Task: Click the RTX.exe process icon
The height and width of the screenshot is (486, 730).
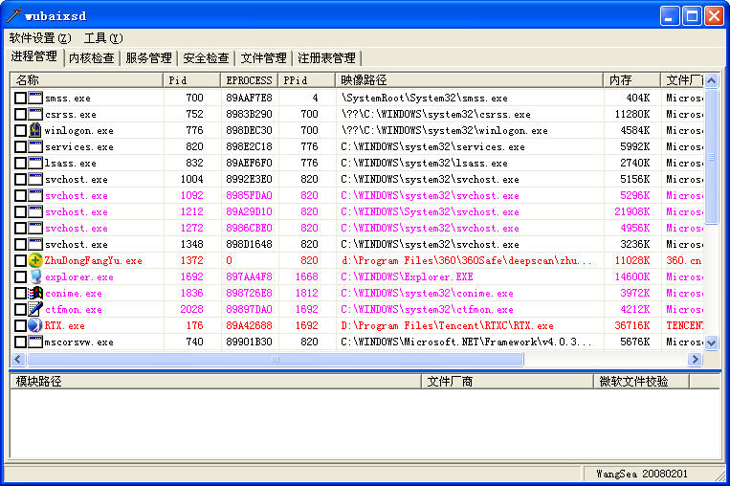Action: 35,325
